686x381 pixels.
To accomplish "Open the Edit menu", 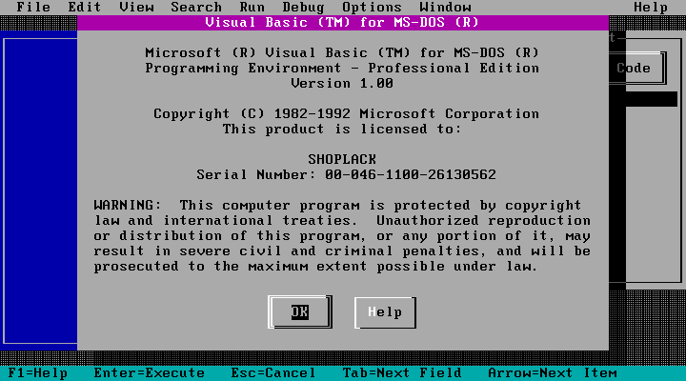I will [85, 7].
